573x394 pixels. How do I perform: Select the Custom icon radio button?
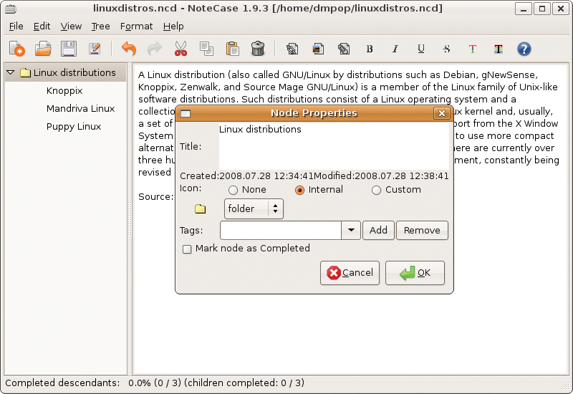376,190
